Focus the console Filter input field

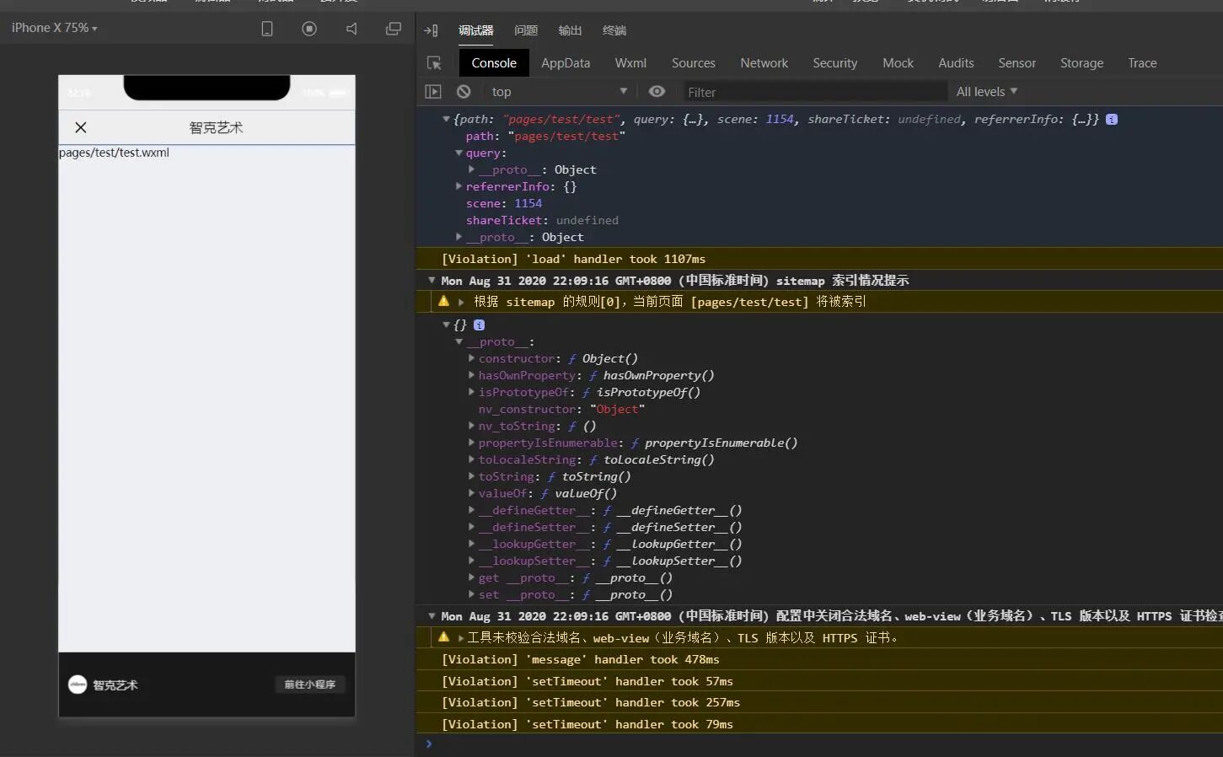coord(813,92)
